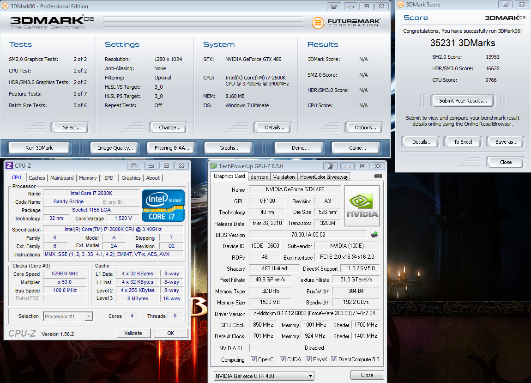
Task: Click the Core Voltage value 1.520 V
Action: pyautogui.click(x=123, y=218)
